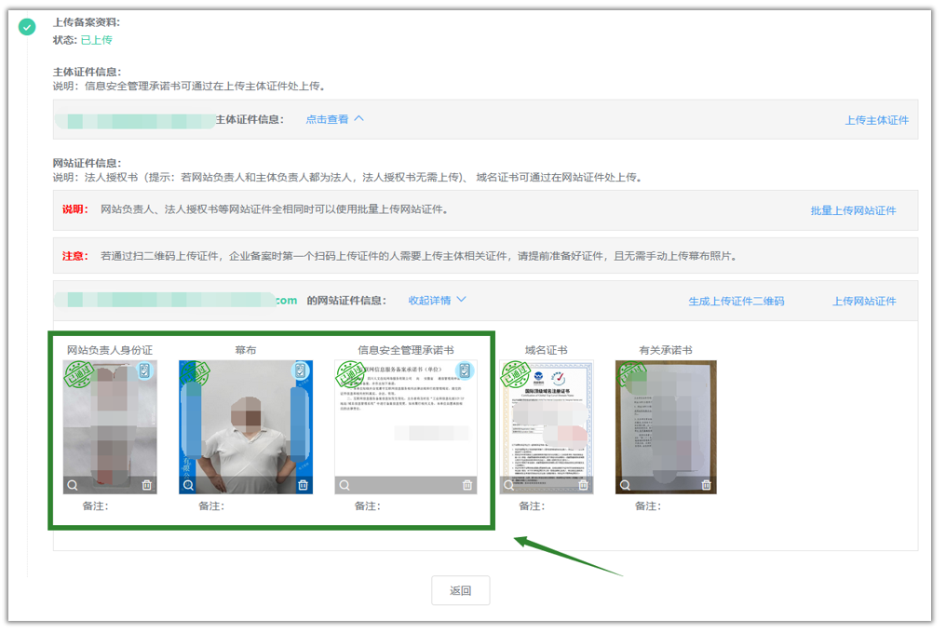Image resolution: width=946 pixels, height=633 pixels.
Task: Open the magnifier preview on 信息安全管理承诺书
Action: tap(344, 484)
